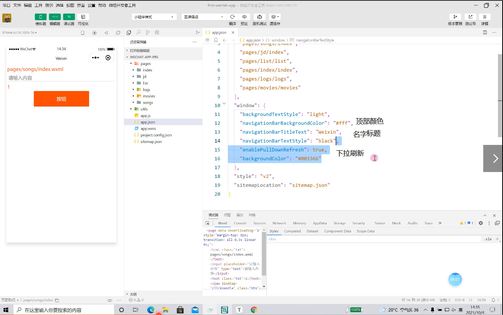This screenshot has width=503, height=315.
Task: Open the source control sidebar icon
Action: pyautogui.click(x=148, y=33)
